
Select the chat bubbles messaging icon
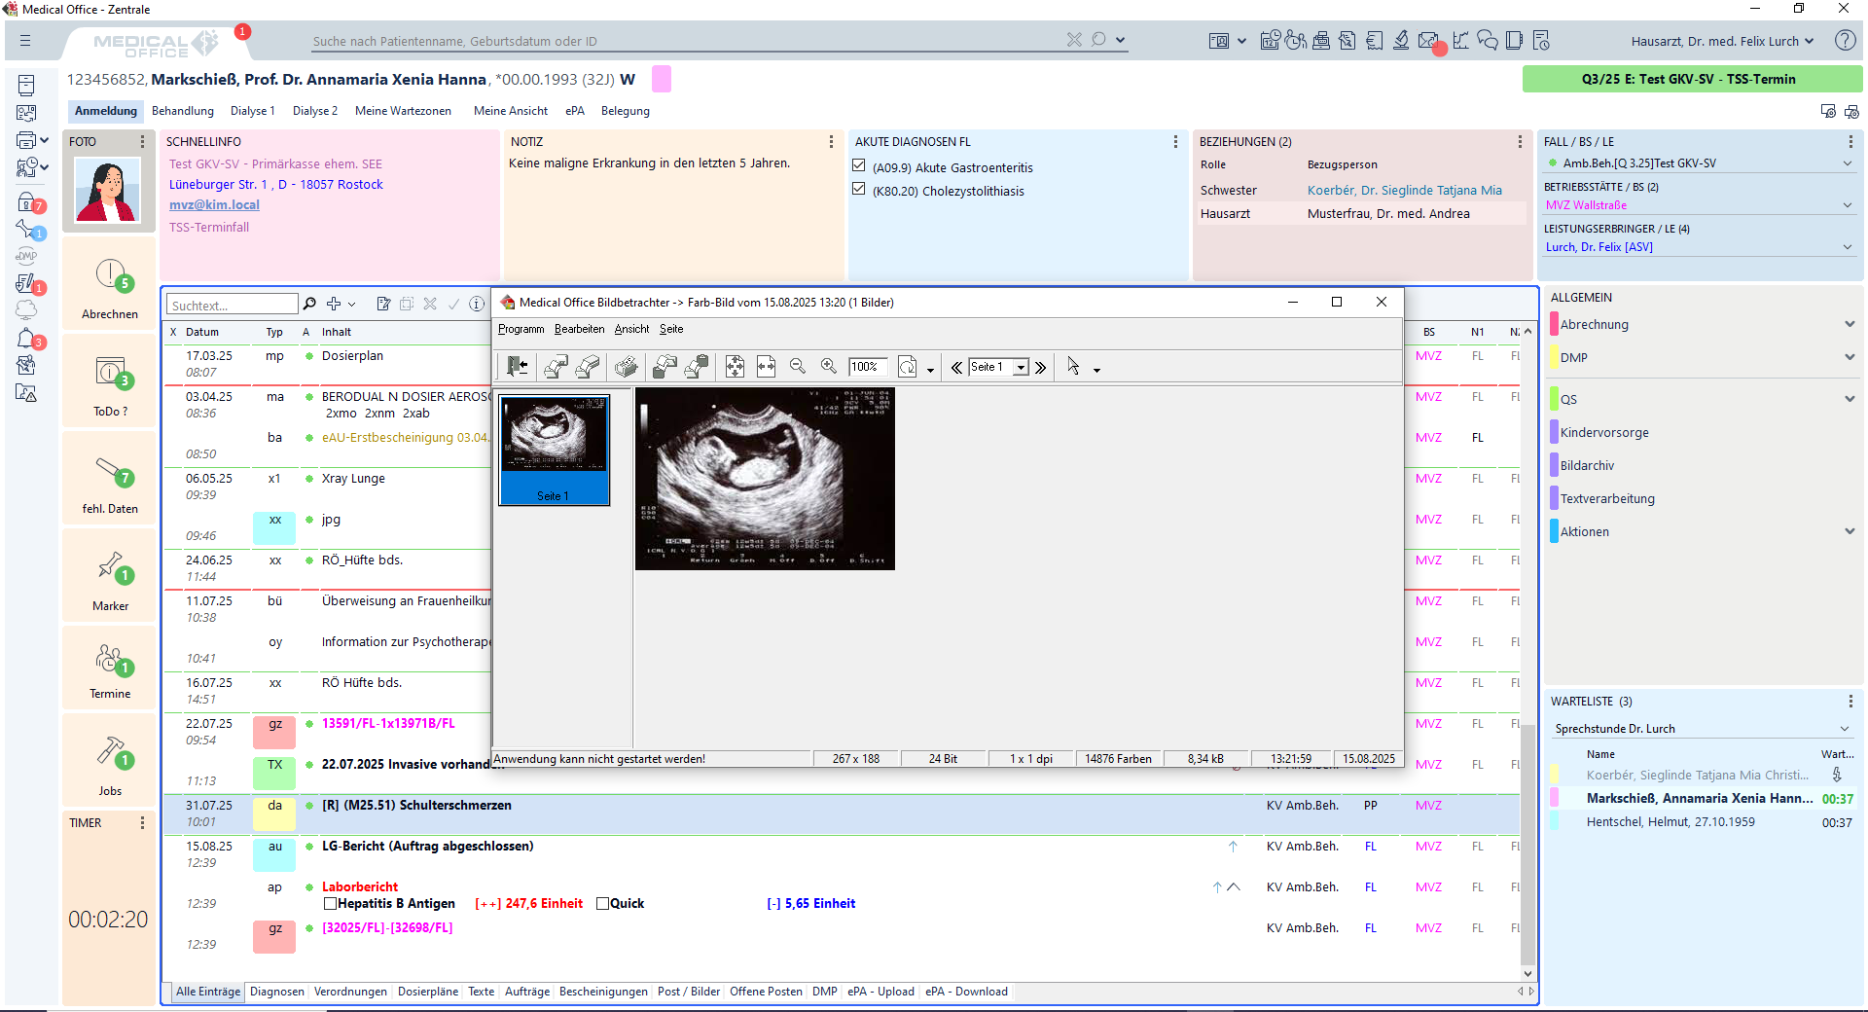pyautogui.click(x=1487, y=41)
